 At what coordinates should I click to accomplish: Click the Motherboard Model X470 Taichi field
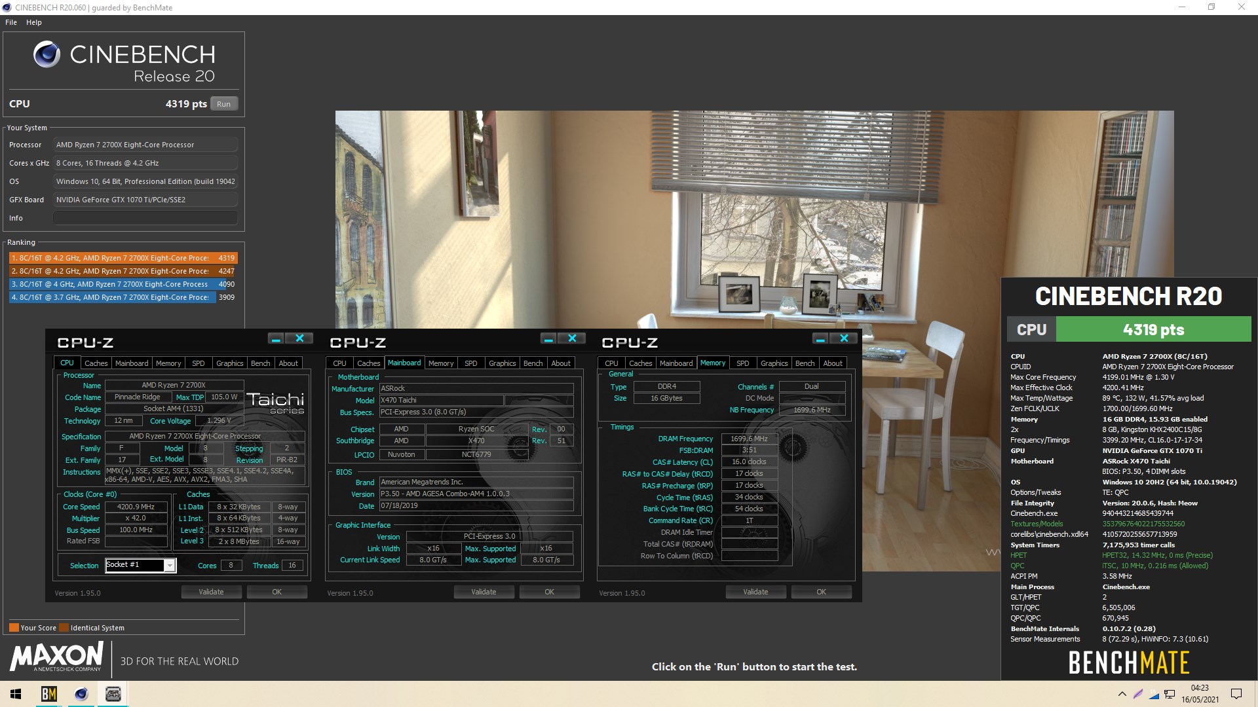coord(441,400)
